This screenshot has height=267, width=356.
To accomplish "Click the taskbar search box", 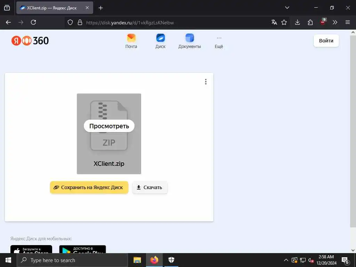I will pos(72,260).
